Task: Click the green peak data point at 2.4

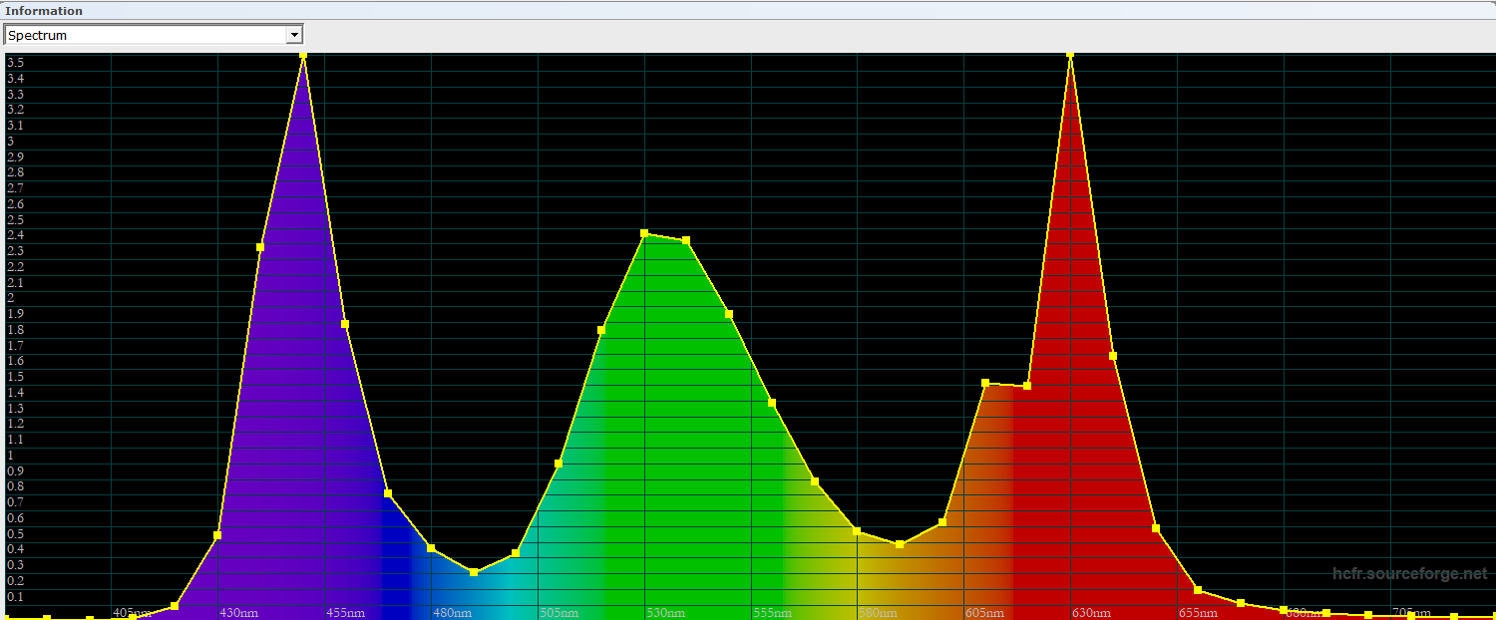Action: tap(644, 233)
